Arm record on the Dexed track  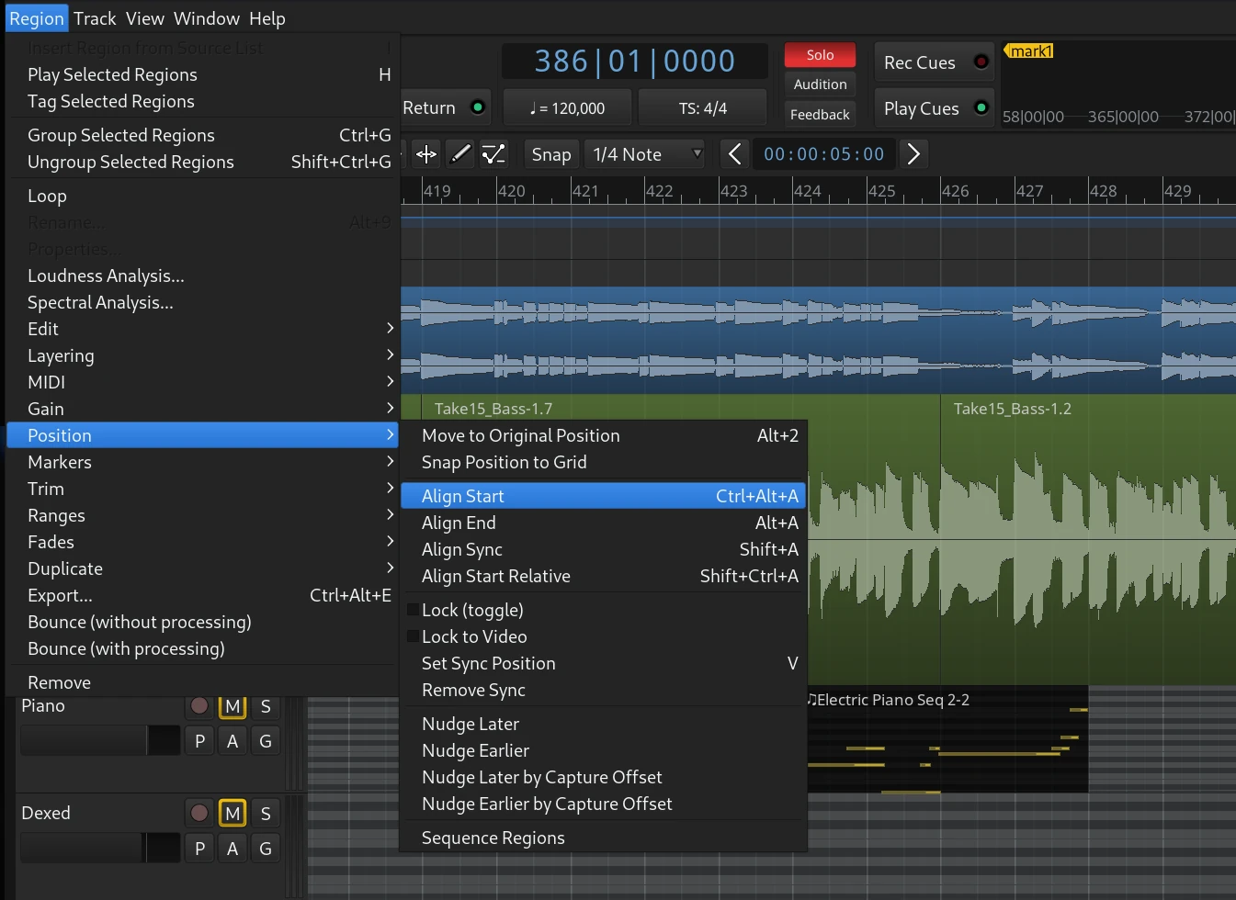199,814
